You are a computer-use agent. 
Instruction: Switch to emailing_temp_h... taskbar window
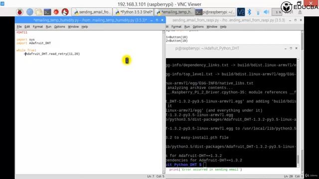coord(174,12)
